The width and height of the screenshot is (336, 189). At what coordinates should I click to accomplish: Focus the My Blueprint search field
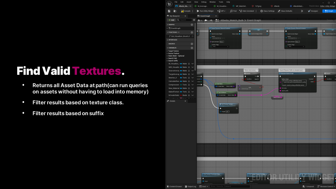pos(185,20)
